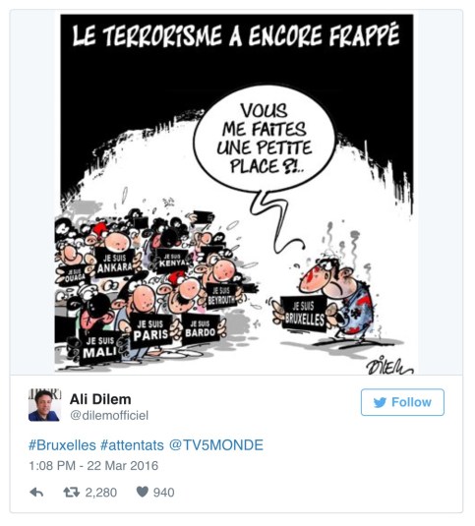
Task: Retweet using the retweet arrows icon
Action: 72,493
